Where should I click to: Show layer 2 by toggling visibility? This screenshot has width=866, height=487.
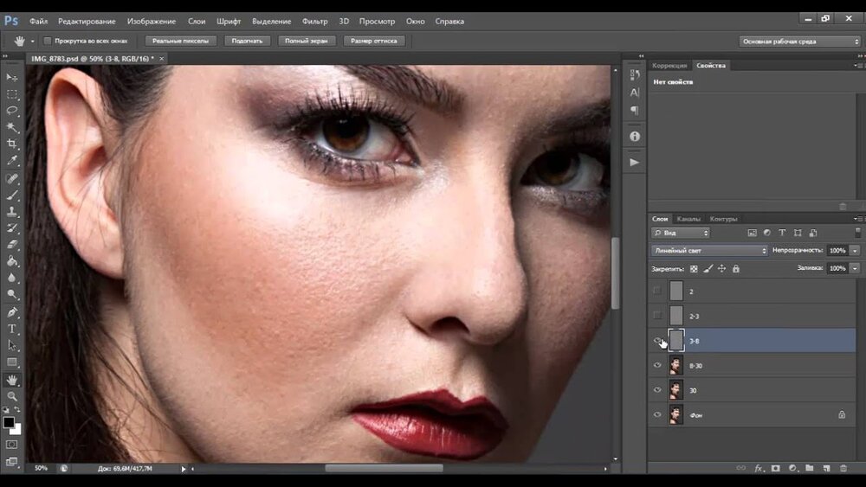pos(657,292)
